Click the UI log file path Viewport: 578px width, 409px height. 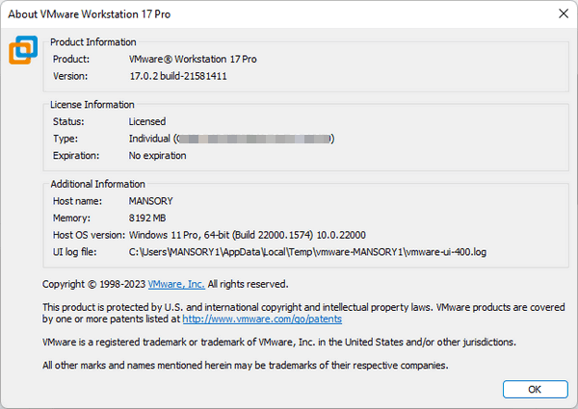point(307,252)
